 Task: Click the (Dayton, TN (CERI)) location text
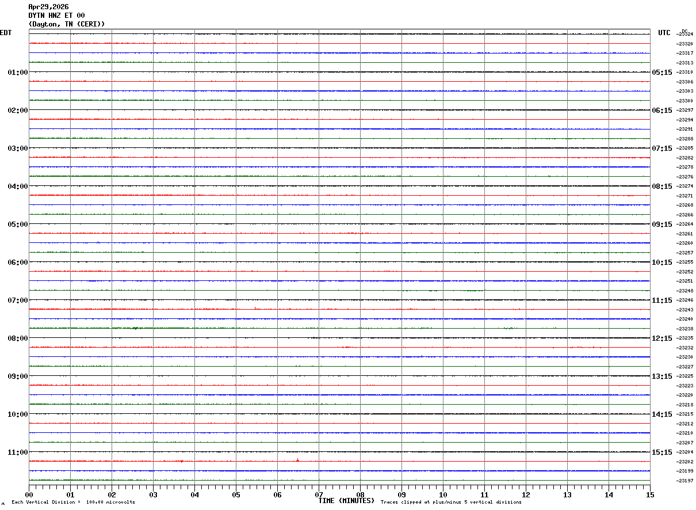tap(67, 24)
